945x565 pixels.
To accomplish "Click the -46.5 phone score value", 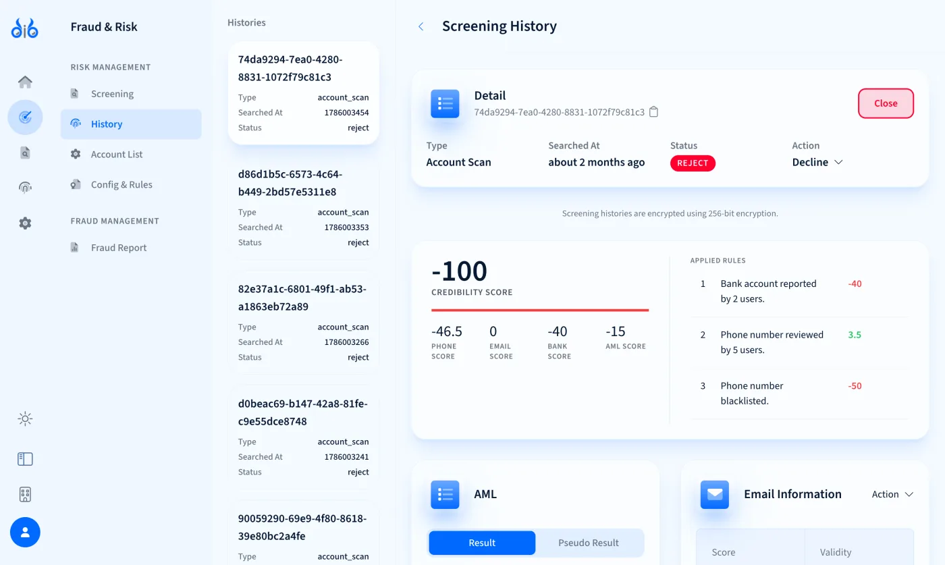I will pyautogui.click(x=447, y=331).
